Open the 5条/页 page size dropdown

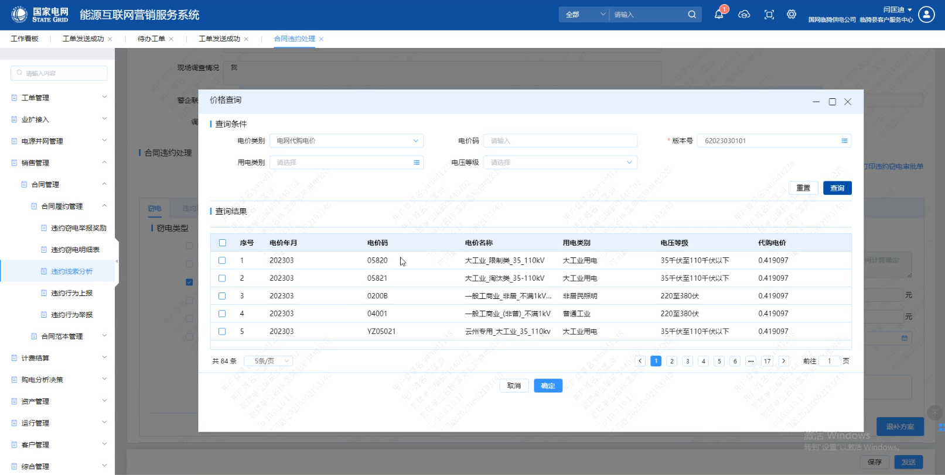[268, 361]
